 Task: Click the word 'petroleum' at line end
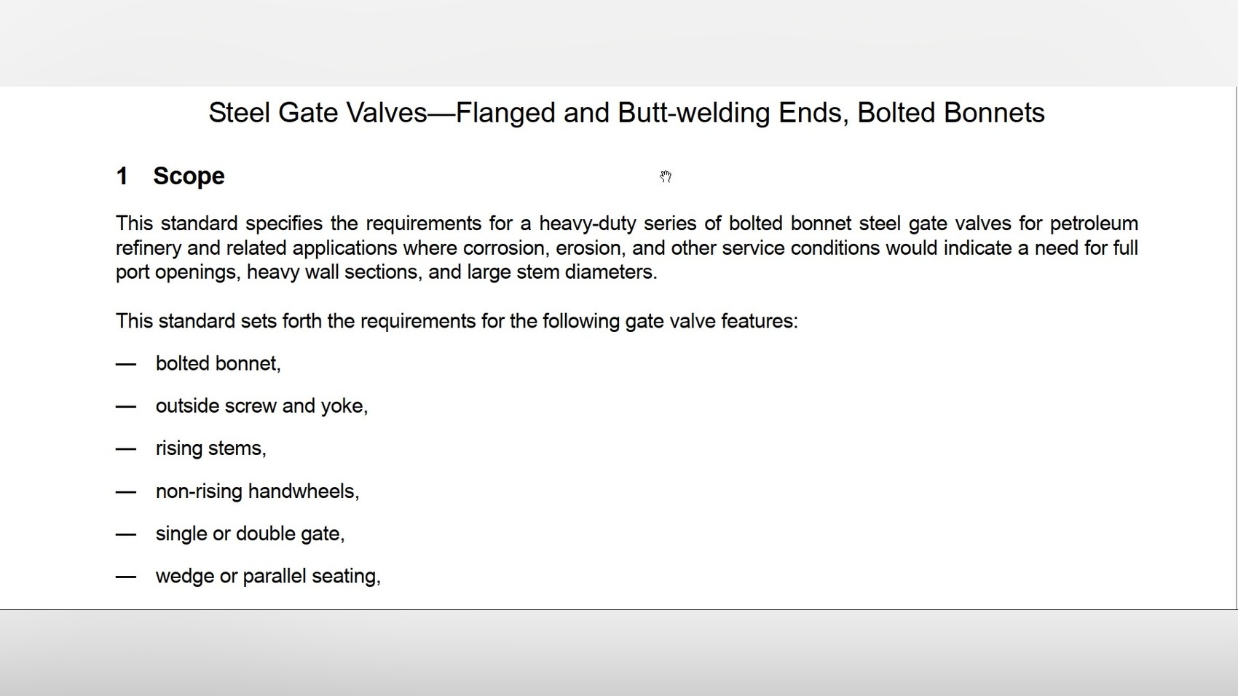point(1094,223)
